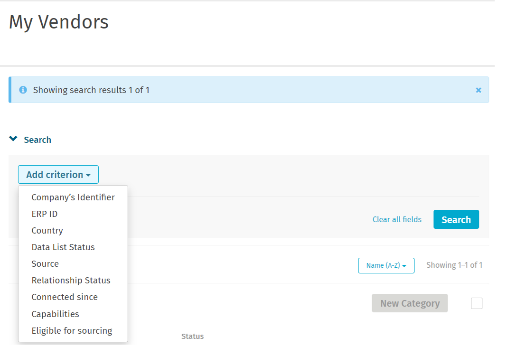This screenshot has height=347, width=506.
Task: Select Data List Status criterion
Action: [x=63, y=247]
